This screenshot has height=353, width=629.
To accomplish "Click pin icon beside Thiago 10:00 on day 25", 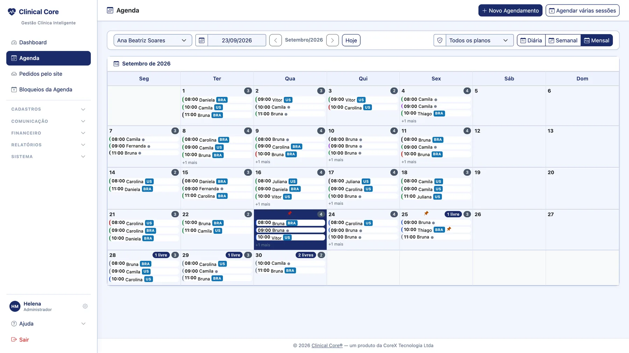I will click(x=449, y=229).
